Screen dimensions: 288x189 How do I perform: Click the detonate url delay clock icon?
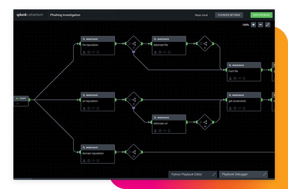(x=160, y=131)
